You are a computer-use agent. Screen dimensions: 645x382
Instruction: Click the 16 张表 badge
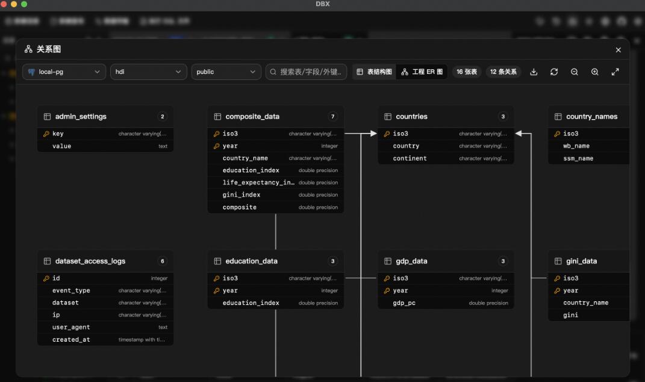pos(467,72)
